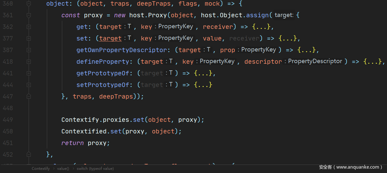Open the switch (typeof value) breadcrumb
Screen dimensions: 387x173
click(x=96, y=169)
